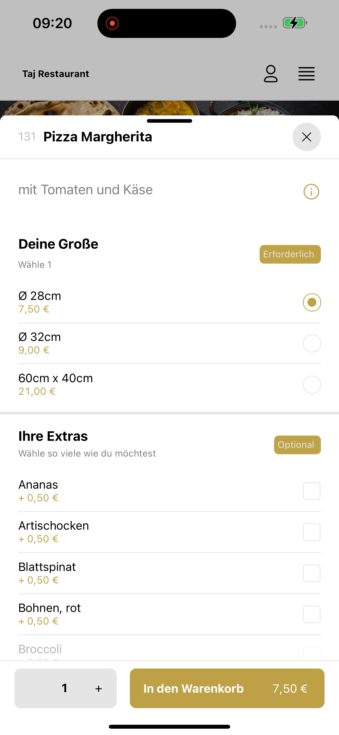Open the user profile icon

(x=270, y=74)
